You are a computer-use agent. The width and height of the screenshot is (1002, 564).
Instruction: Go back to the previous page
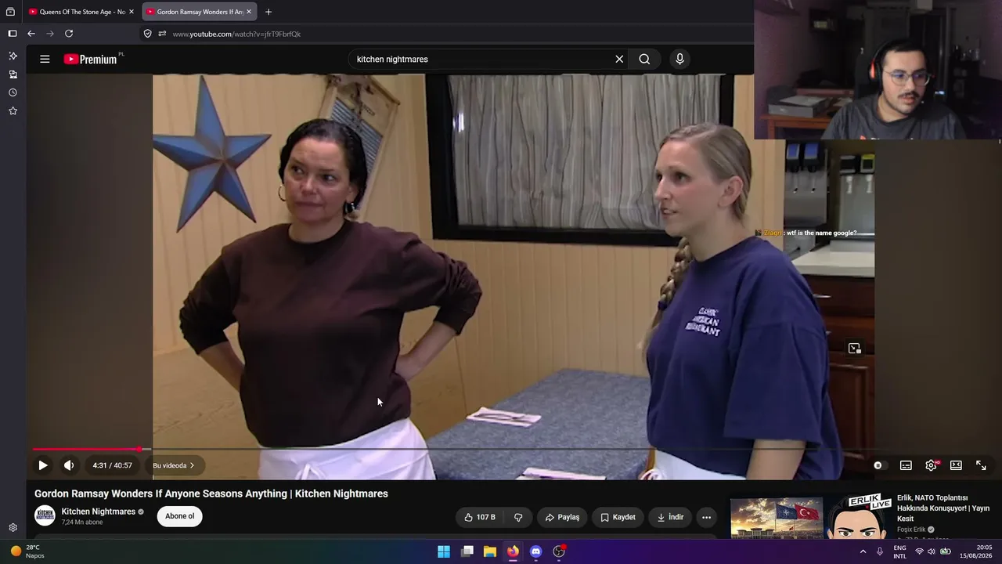(x=31, y=34)
